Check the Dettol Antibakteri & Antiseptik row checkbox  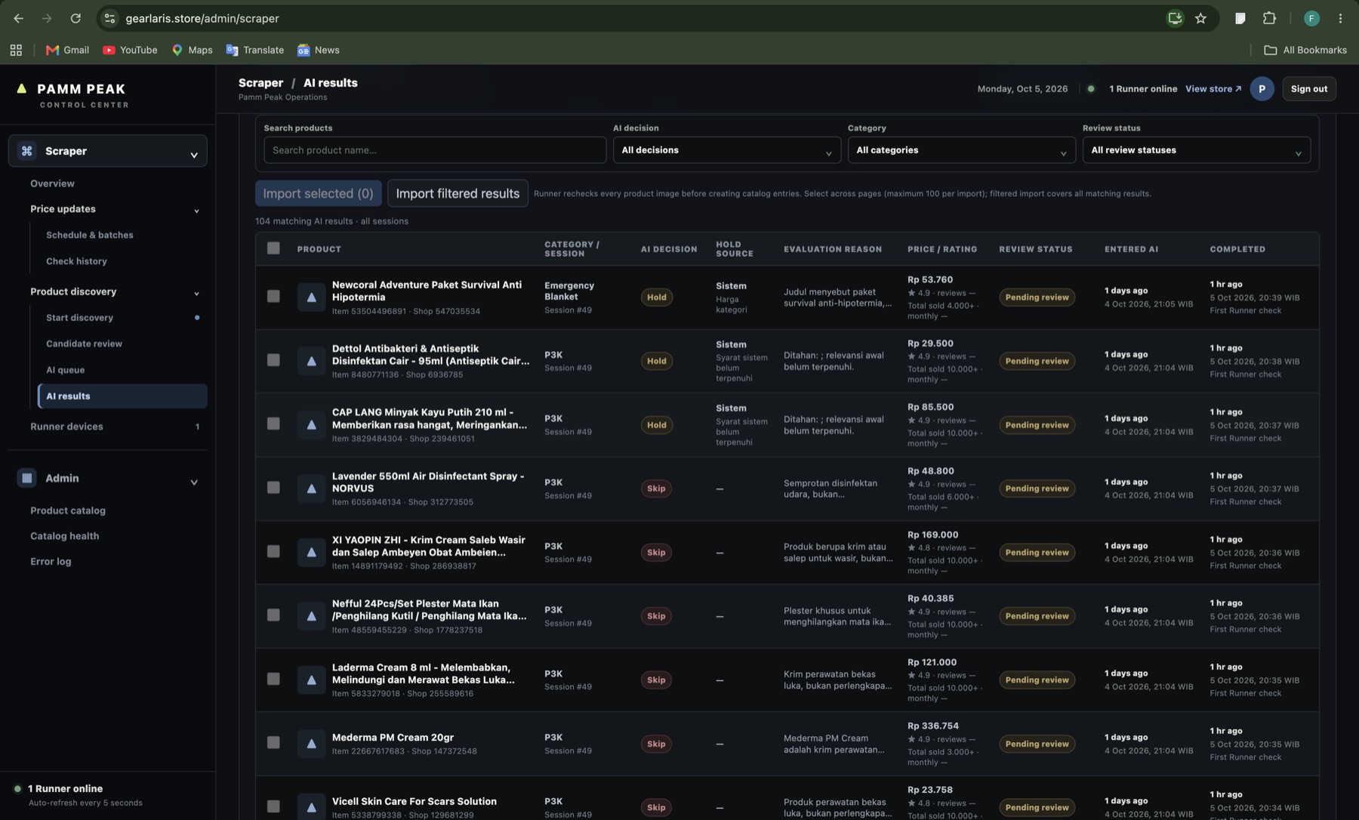(273, 360)
